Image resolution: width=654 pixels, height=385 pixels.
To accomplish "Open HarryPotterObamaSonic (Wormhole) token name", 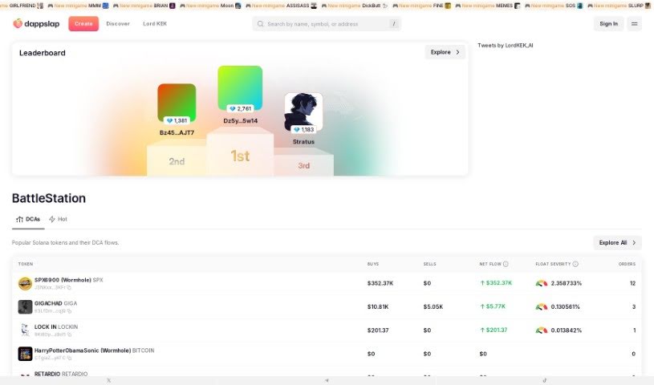I will pos(83,351).
